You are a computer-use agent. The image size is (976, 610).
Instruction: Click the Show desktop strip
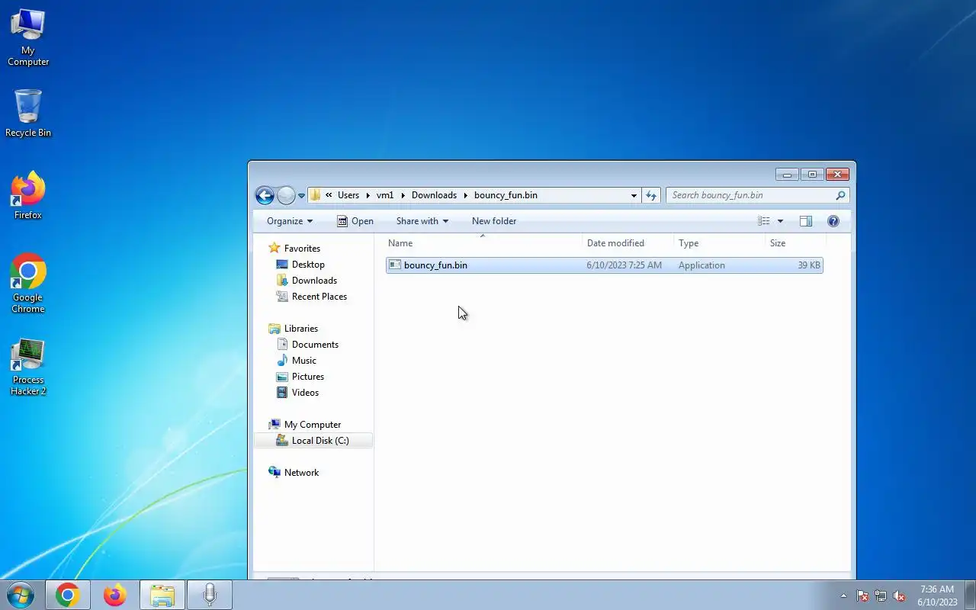tap(970, 596)
